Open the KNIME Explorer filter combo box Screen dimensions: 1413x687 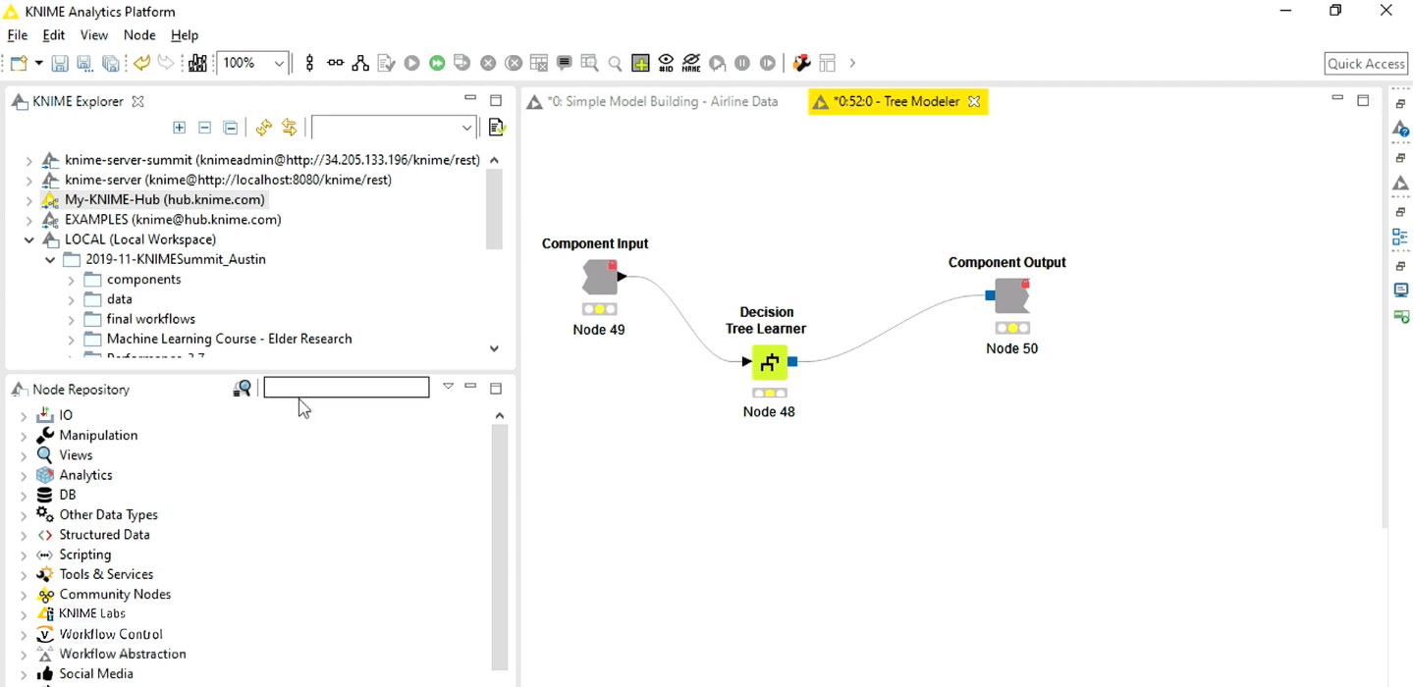tap(394, 128)
